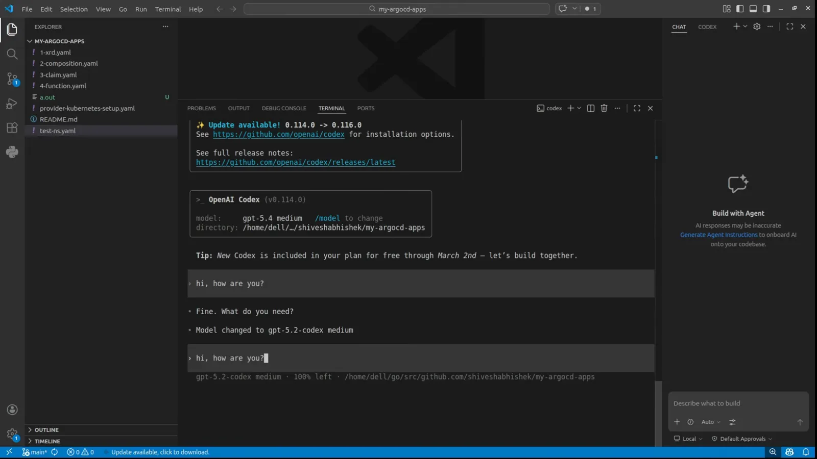Open the File menu
The width and height of the screenshot is (817, 459).
(x=27, y=9)
